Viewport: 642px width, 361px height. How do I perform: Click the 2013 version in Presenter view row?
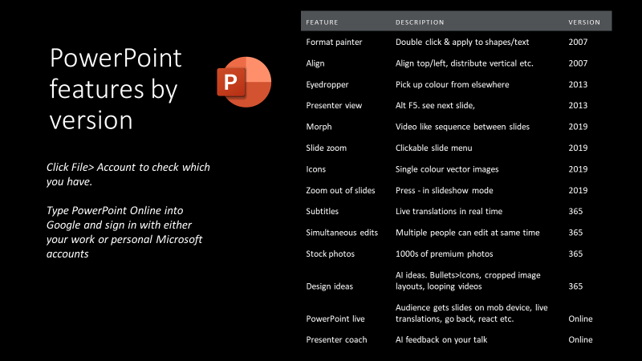point(578,105)
